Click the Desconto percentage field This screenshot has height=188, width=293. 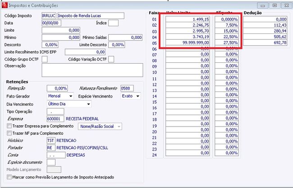pos(50,45)
